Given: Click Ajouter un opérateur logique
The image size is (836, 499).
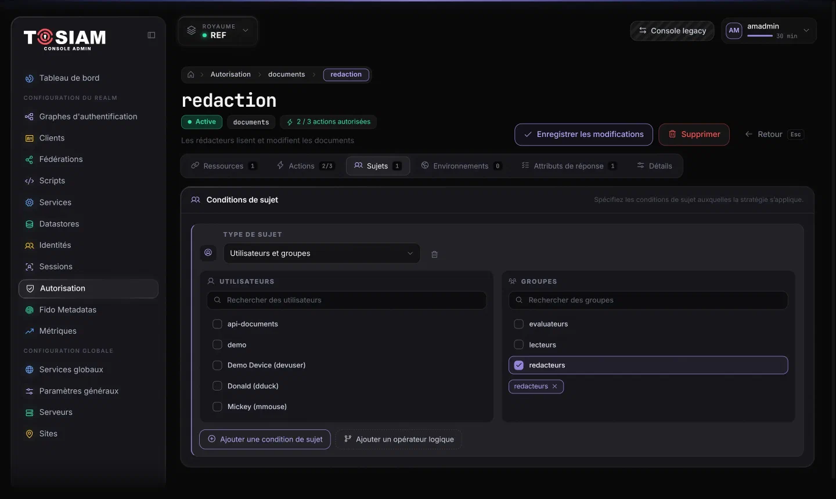Looking at the screenshot, I should tap(399, 440).
